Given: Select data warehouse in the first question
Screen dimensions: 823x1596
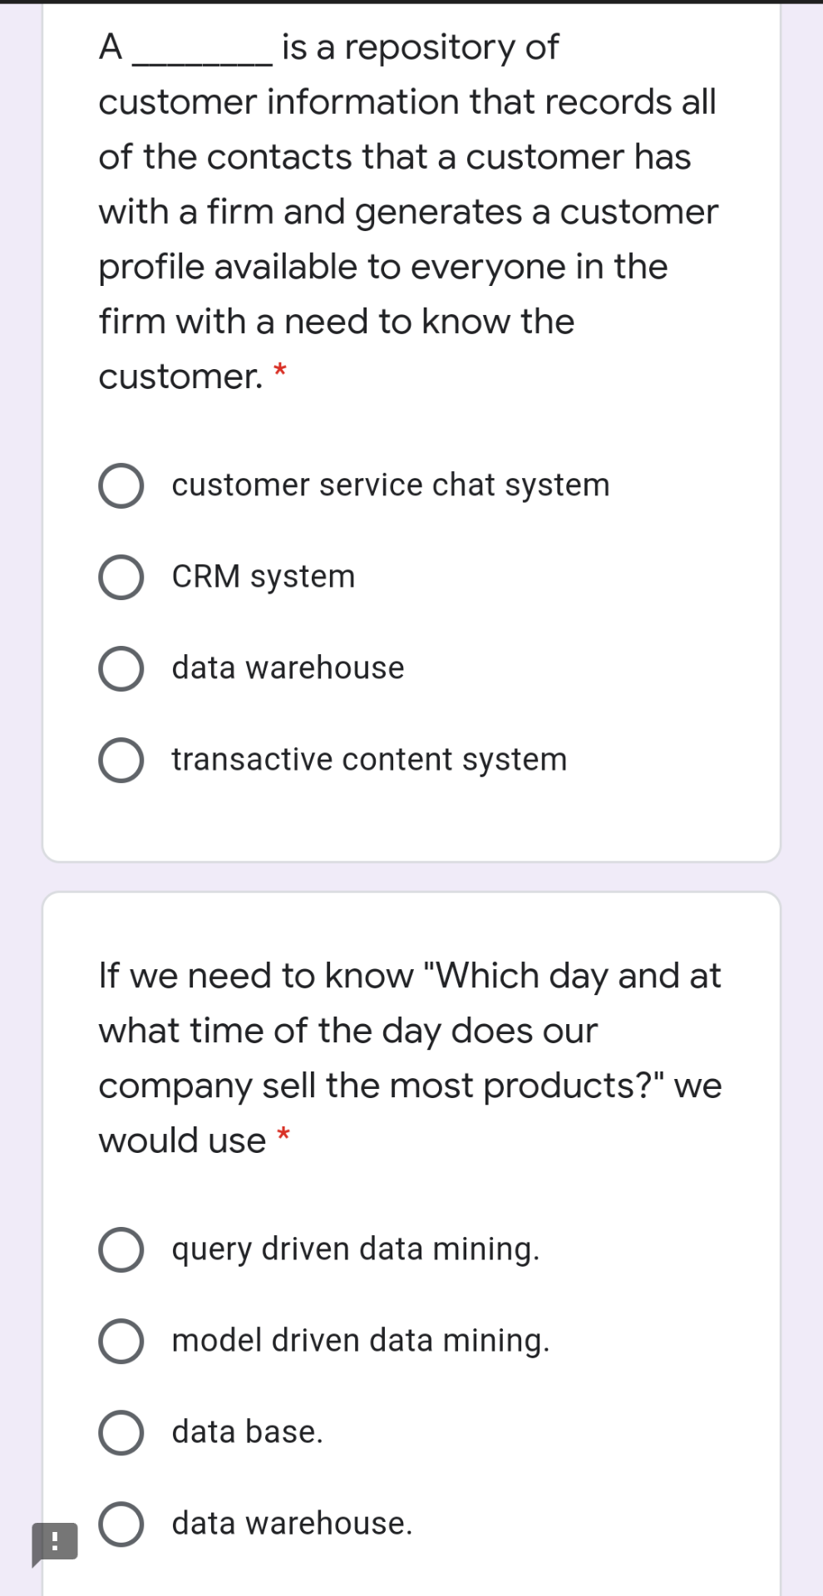Looking at the screenshot, I should 122,668.
